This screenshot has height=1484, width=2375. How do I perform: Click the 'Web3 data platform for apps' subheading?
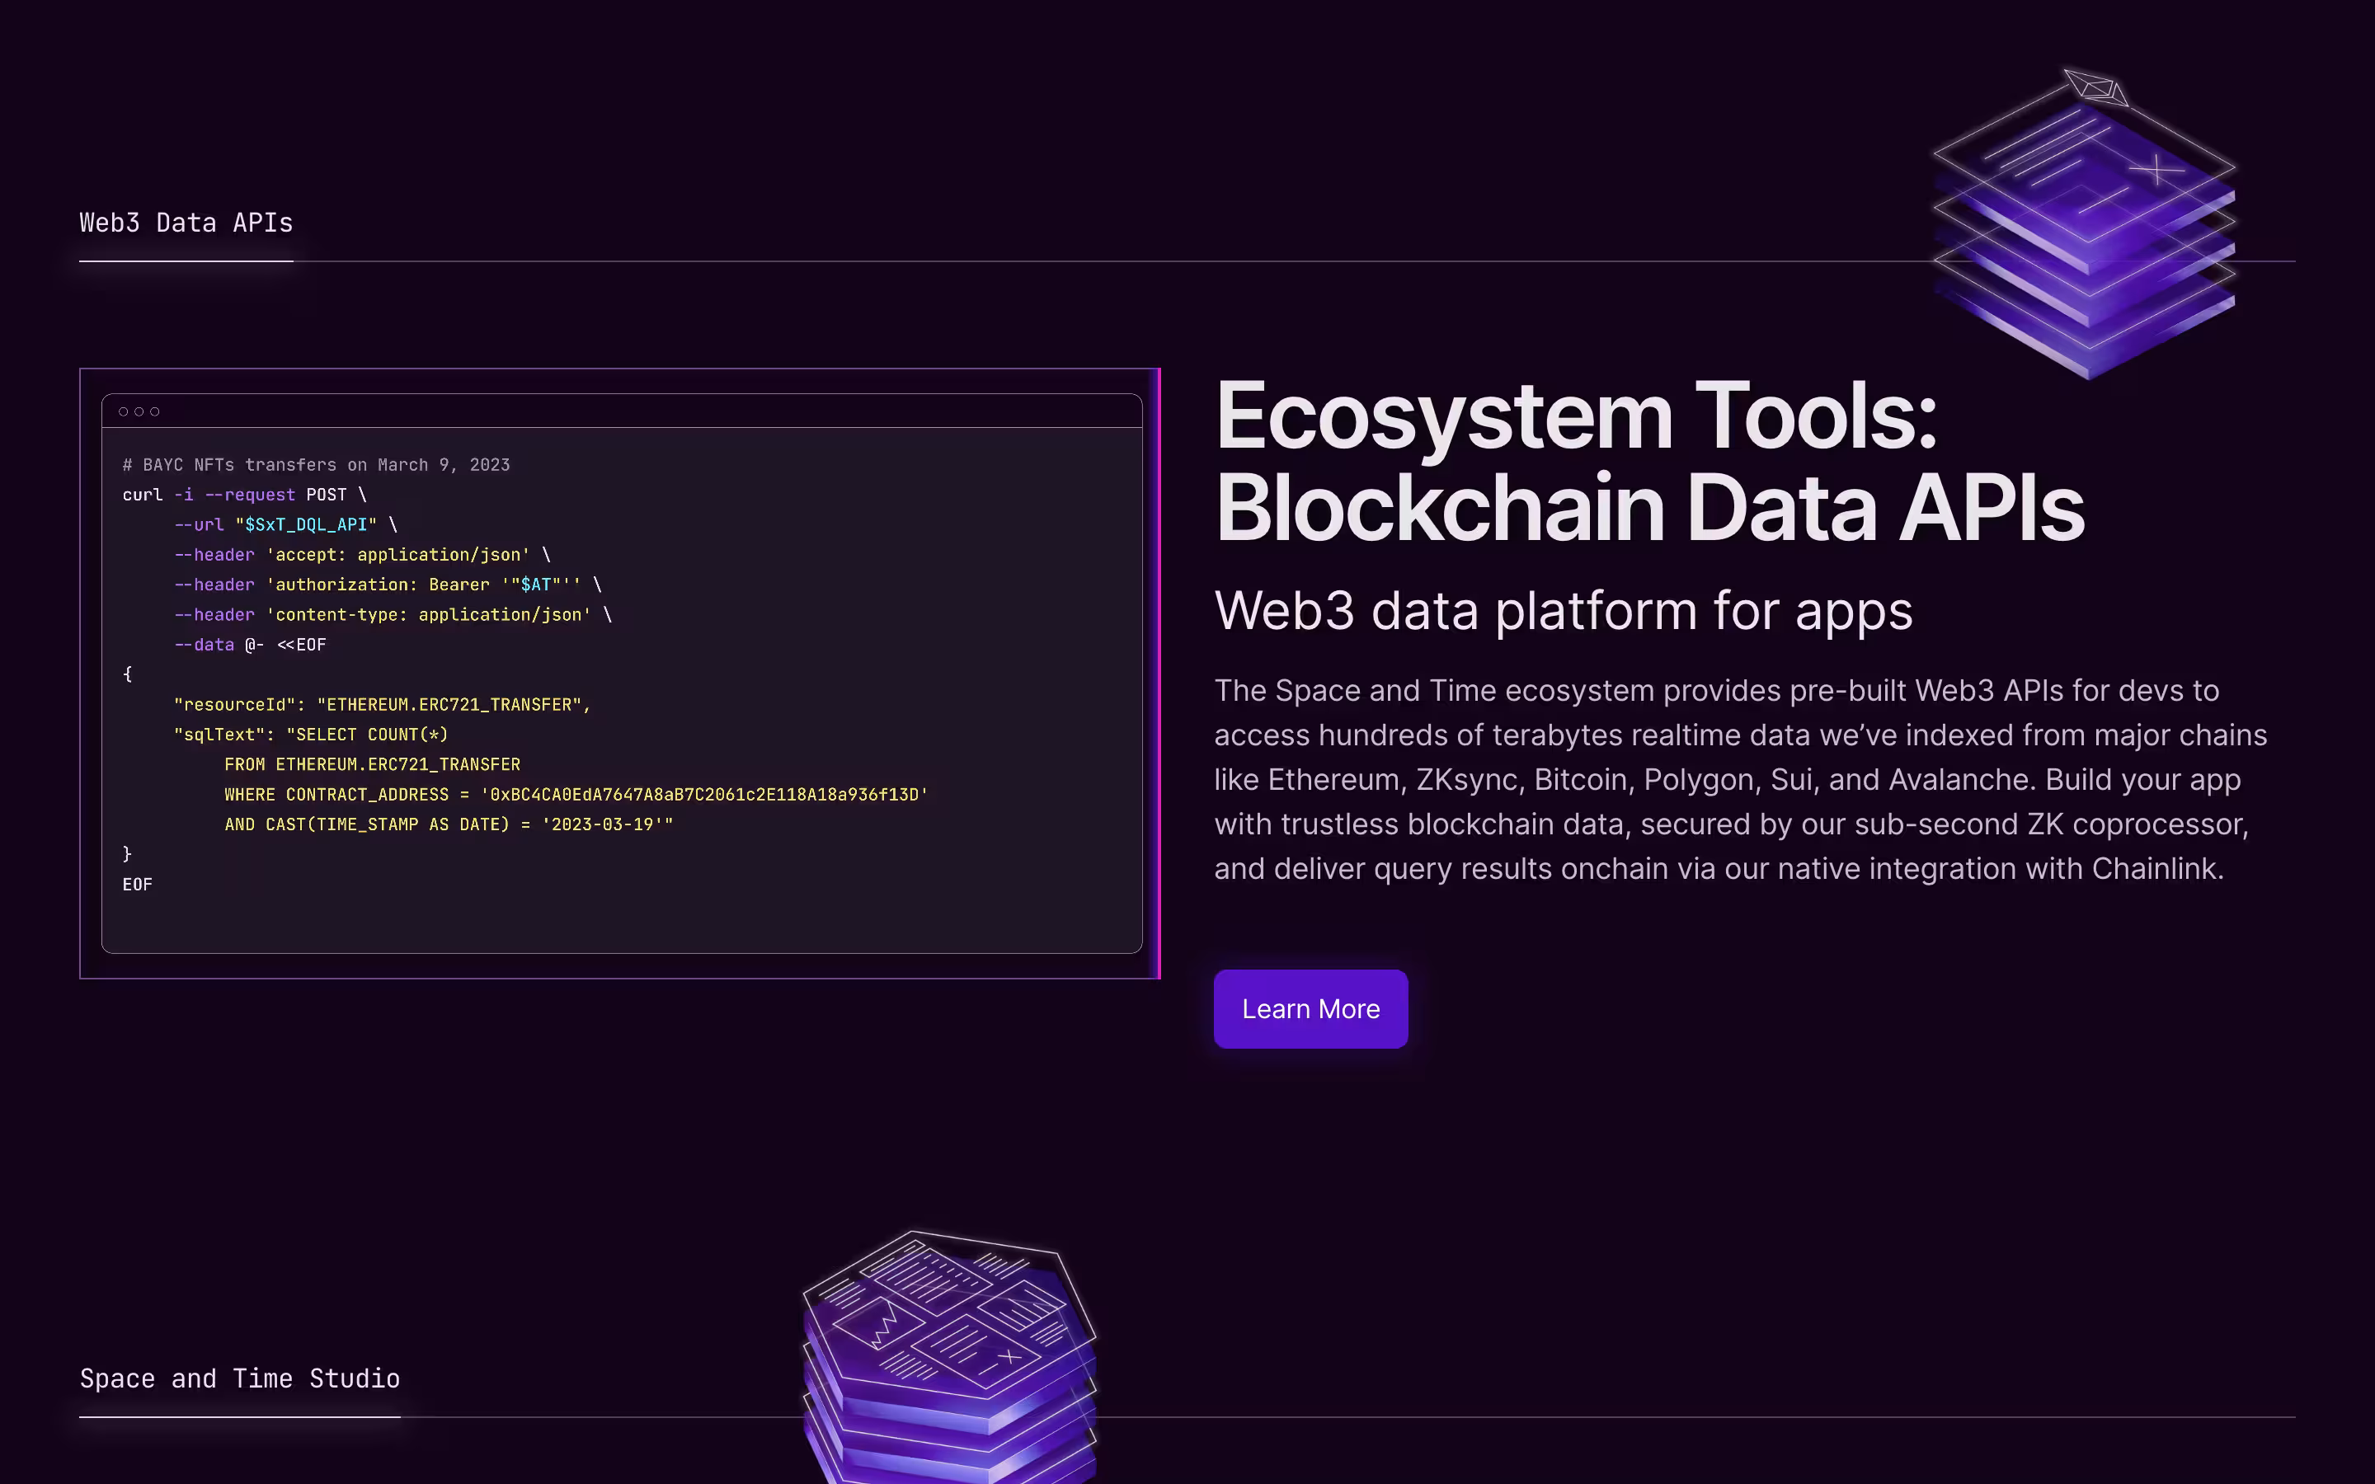1563,610
